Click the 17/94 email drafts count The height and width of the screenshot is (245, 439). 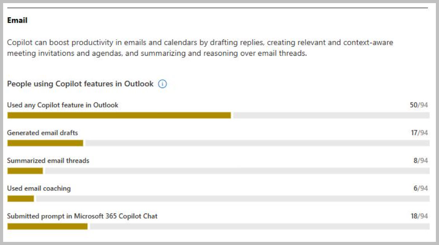click(x=419, y=133)
